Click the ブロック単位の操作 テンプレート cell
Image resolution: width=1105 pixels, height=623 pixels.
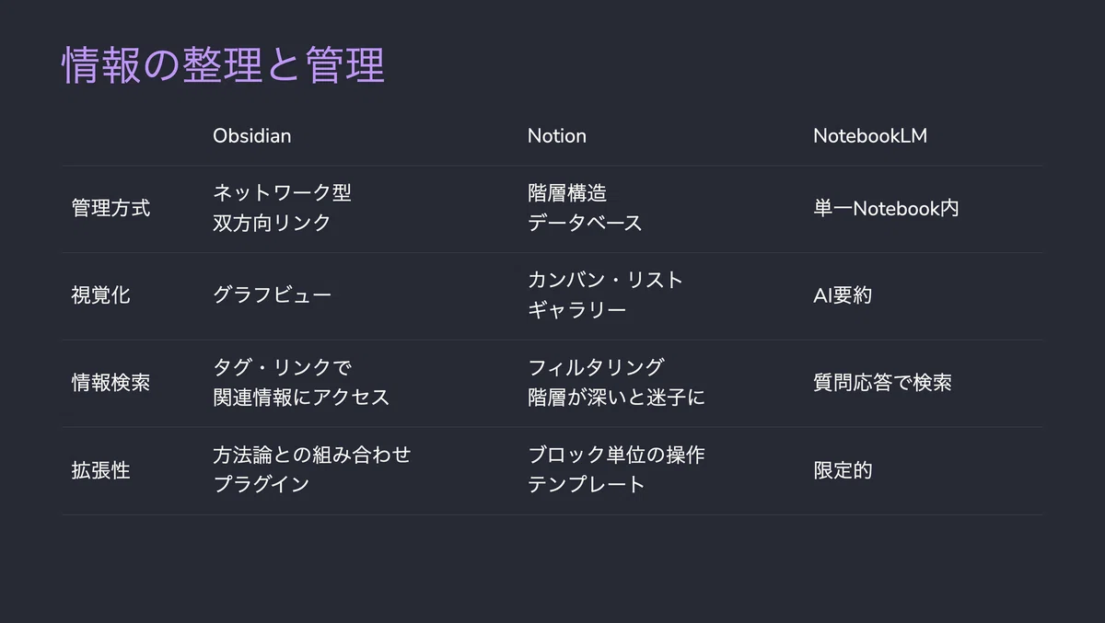point(616,470)
